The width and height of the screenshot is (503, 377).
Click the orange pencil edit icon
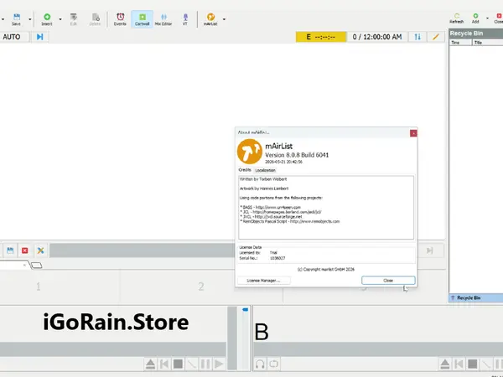[x=436, y=37]
